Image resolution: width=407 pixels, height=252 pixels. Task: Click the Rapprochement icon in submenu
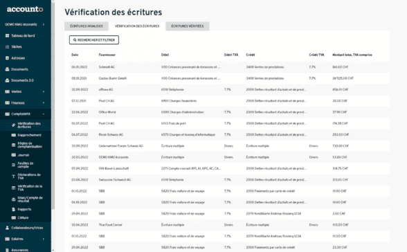point(14,135)
